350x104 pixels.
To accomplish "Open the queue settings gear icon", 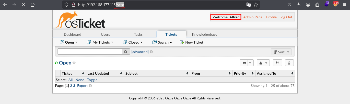I will 74,63.
